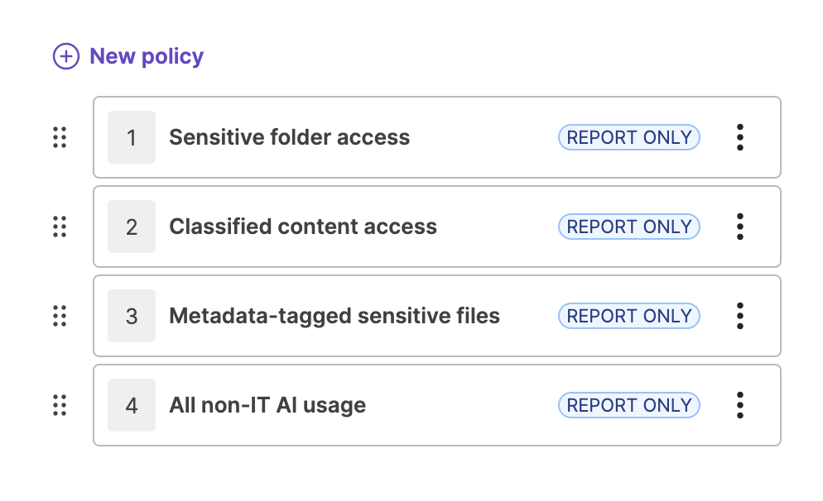Grab drag handle for All non-IT AI usage

pos(59,405)
